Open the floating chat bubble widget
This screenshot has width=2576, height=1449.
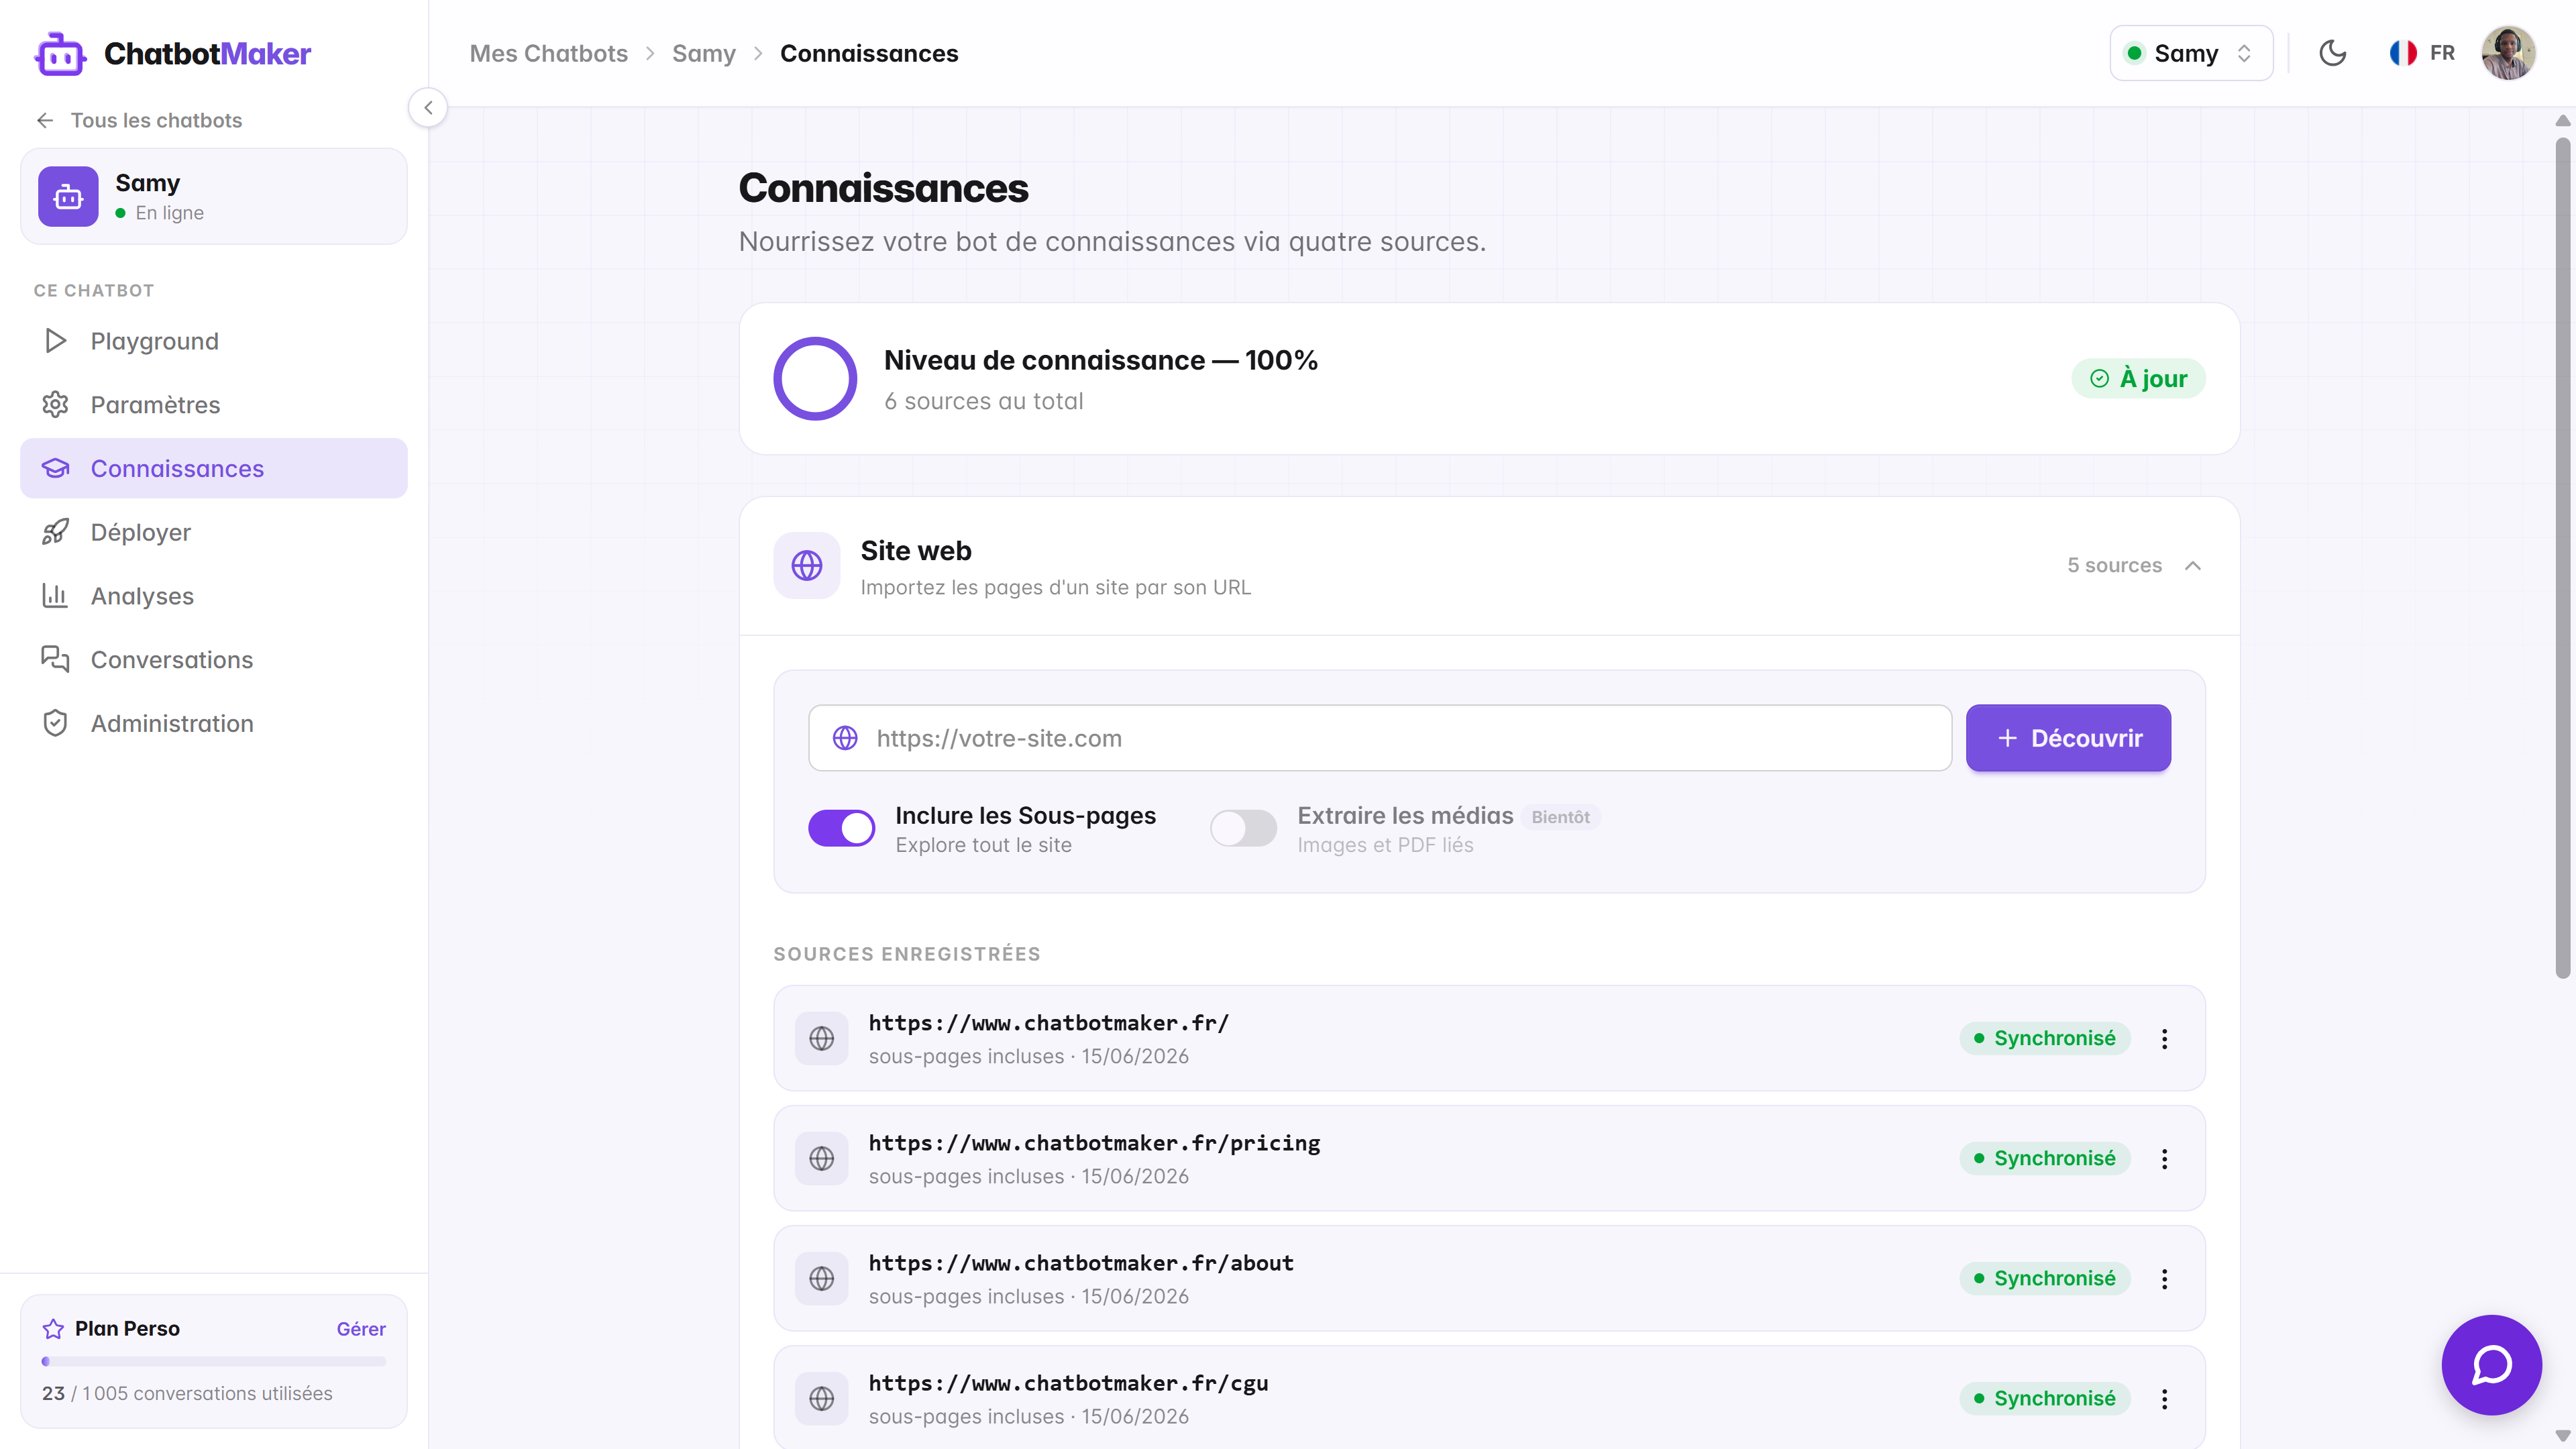[2491, 1364]
